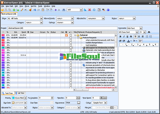Open the Tools menu
This screenshot has height=114, width=160.
point(40,6)
